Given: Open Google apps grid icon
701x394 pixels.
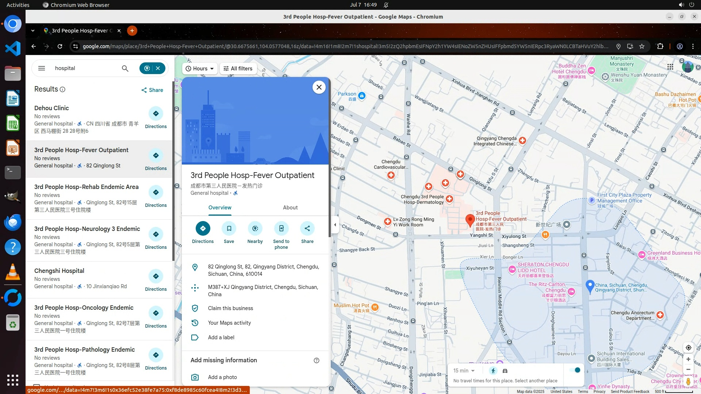Looking at the screenshot, I should tap(670, 67).
